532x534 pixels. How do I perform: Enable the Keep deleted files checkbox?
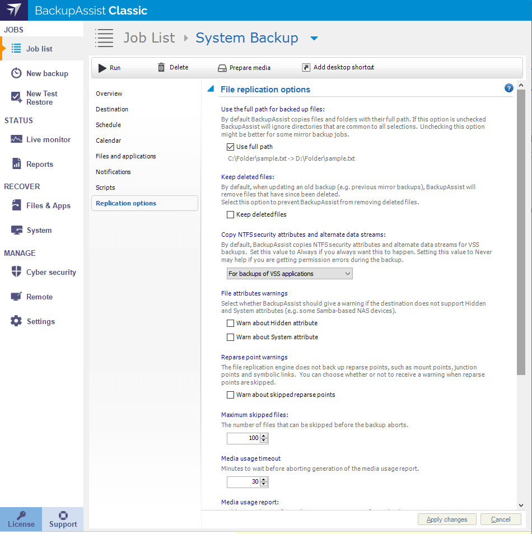point(230,214)
